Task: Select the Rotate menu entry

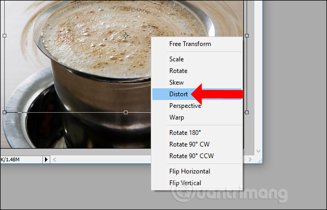Action: click(197, 71)
